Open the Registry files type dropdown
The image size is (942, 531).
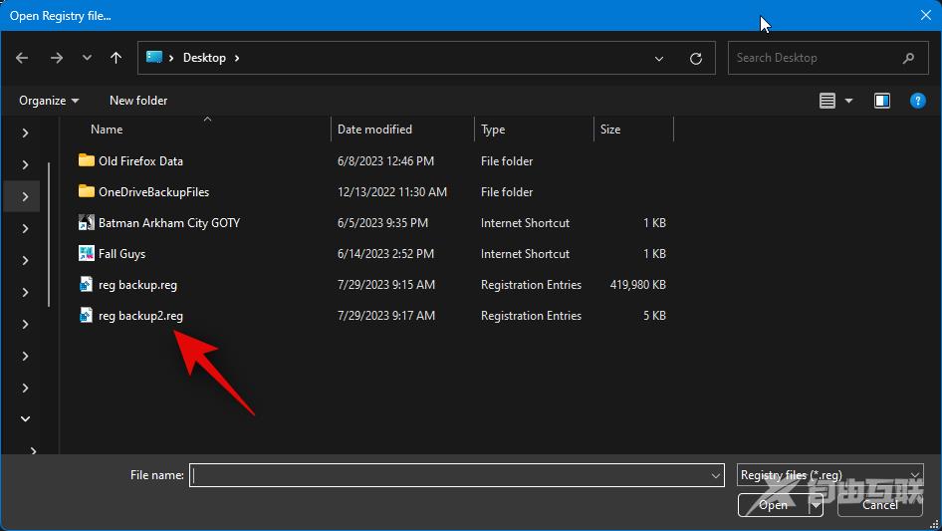click(830, 475)
